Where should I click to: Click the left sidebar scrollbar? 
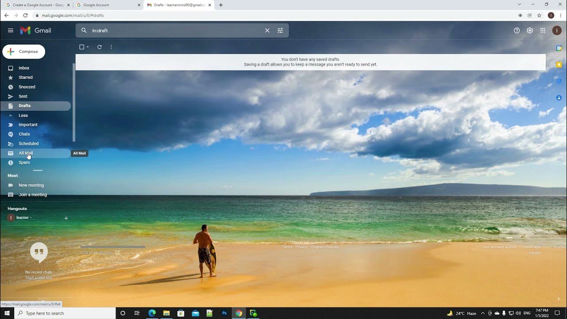74,102
